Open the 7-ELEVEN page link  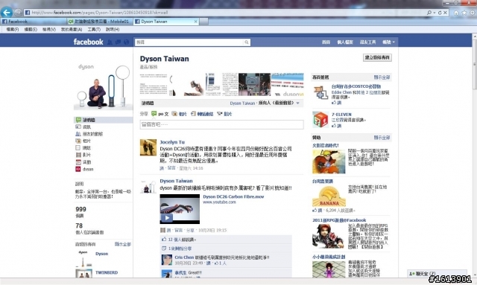tap(341, 115)
